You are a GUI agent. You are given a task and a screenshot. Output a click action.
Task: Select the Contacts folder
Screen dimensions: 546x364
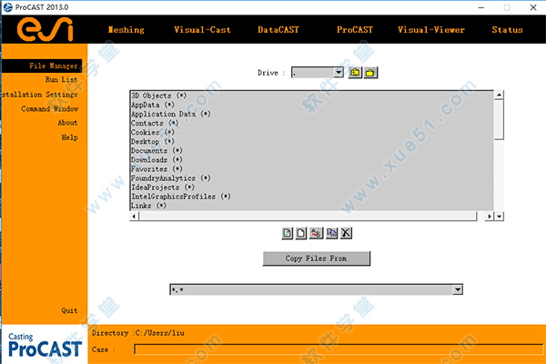(x=155, y=123)
